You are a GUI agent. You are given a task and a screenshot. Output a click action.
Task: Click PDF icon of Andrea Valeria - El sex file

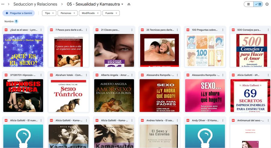(142, 120)
